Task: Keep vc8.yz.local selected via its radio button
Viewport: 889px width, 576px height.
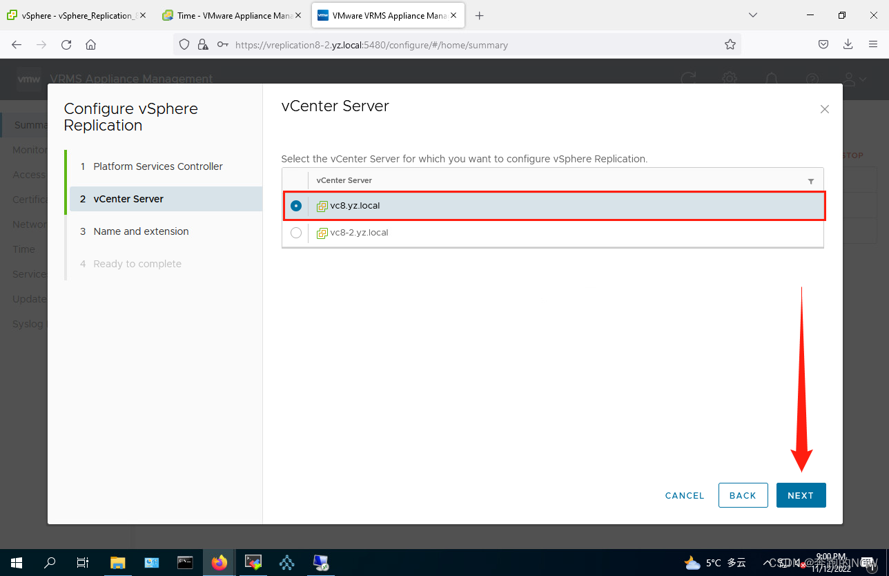Action: pyautogui.click(x=295, y=205)
